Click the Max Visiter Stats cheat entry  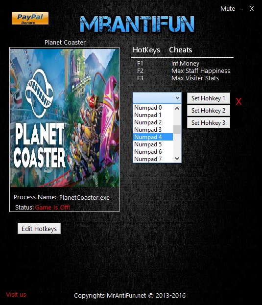pos(195,78)
